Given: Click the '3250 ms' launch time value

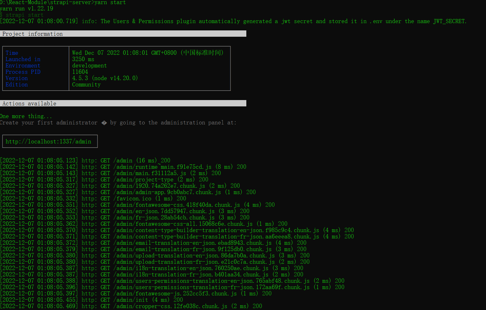Looking at the screenshot, I should click(x=83, y=59).
